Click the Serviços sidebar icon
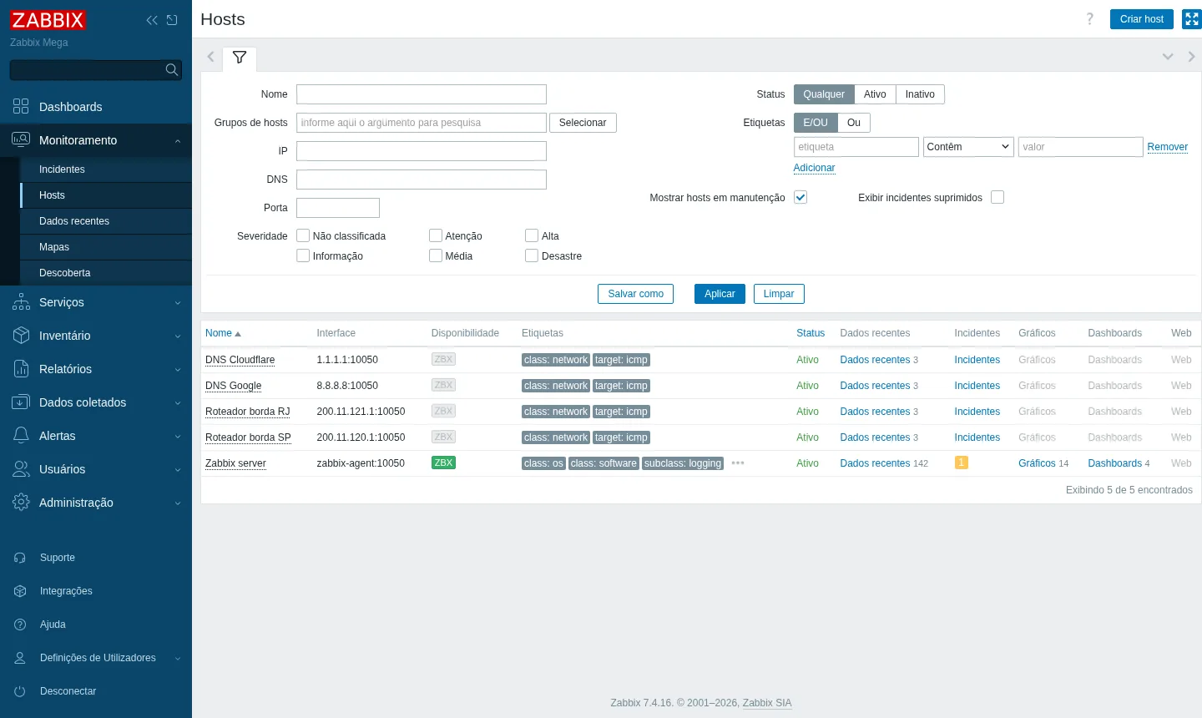The image size is (1202, 718). click(21, 302)
